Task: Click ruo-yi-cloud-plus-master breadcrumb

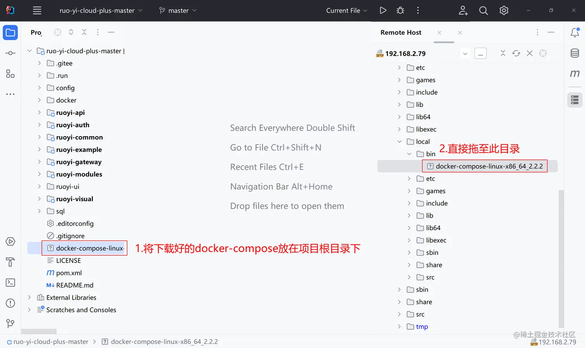Action: [x=48, y=342]
